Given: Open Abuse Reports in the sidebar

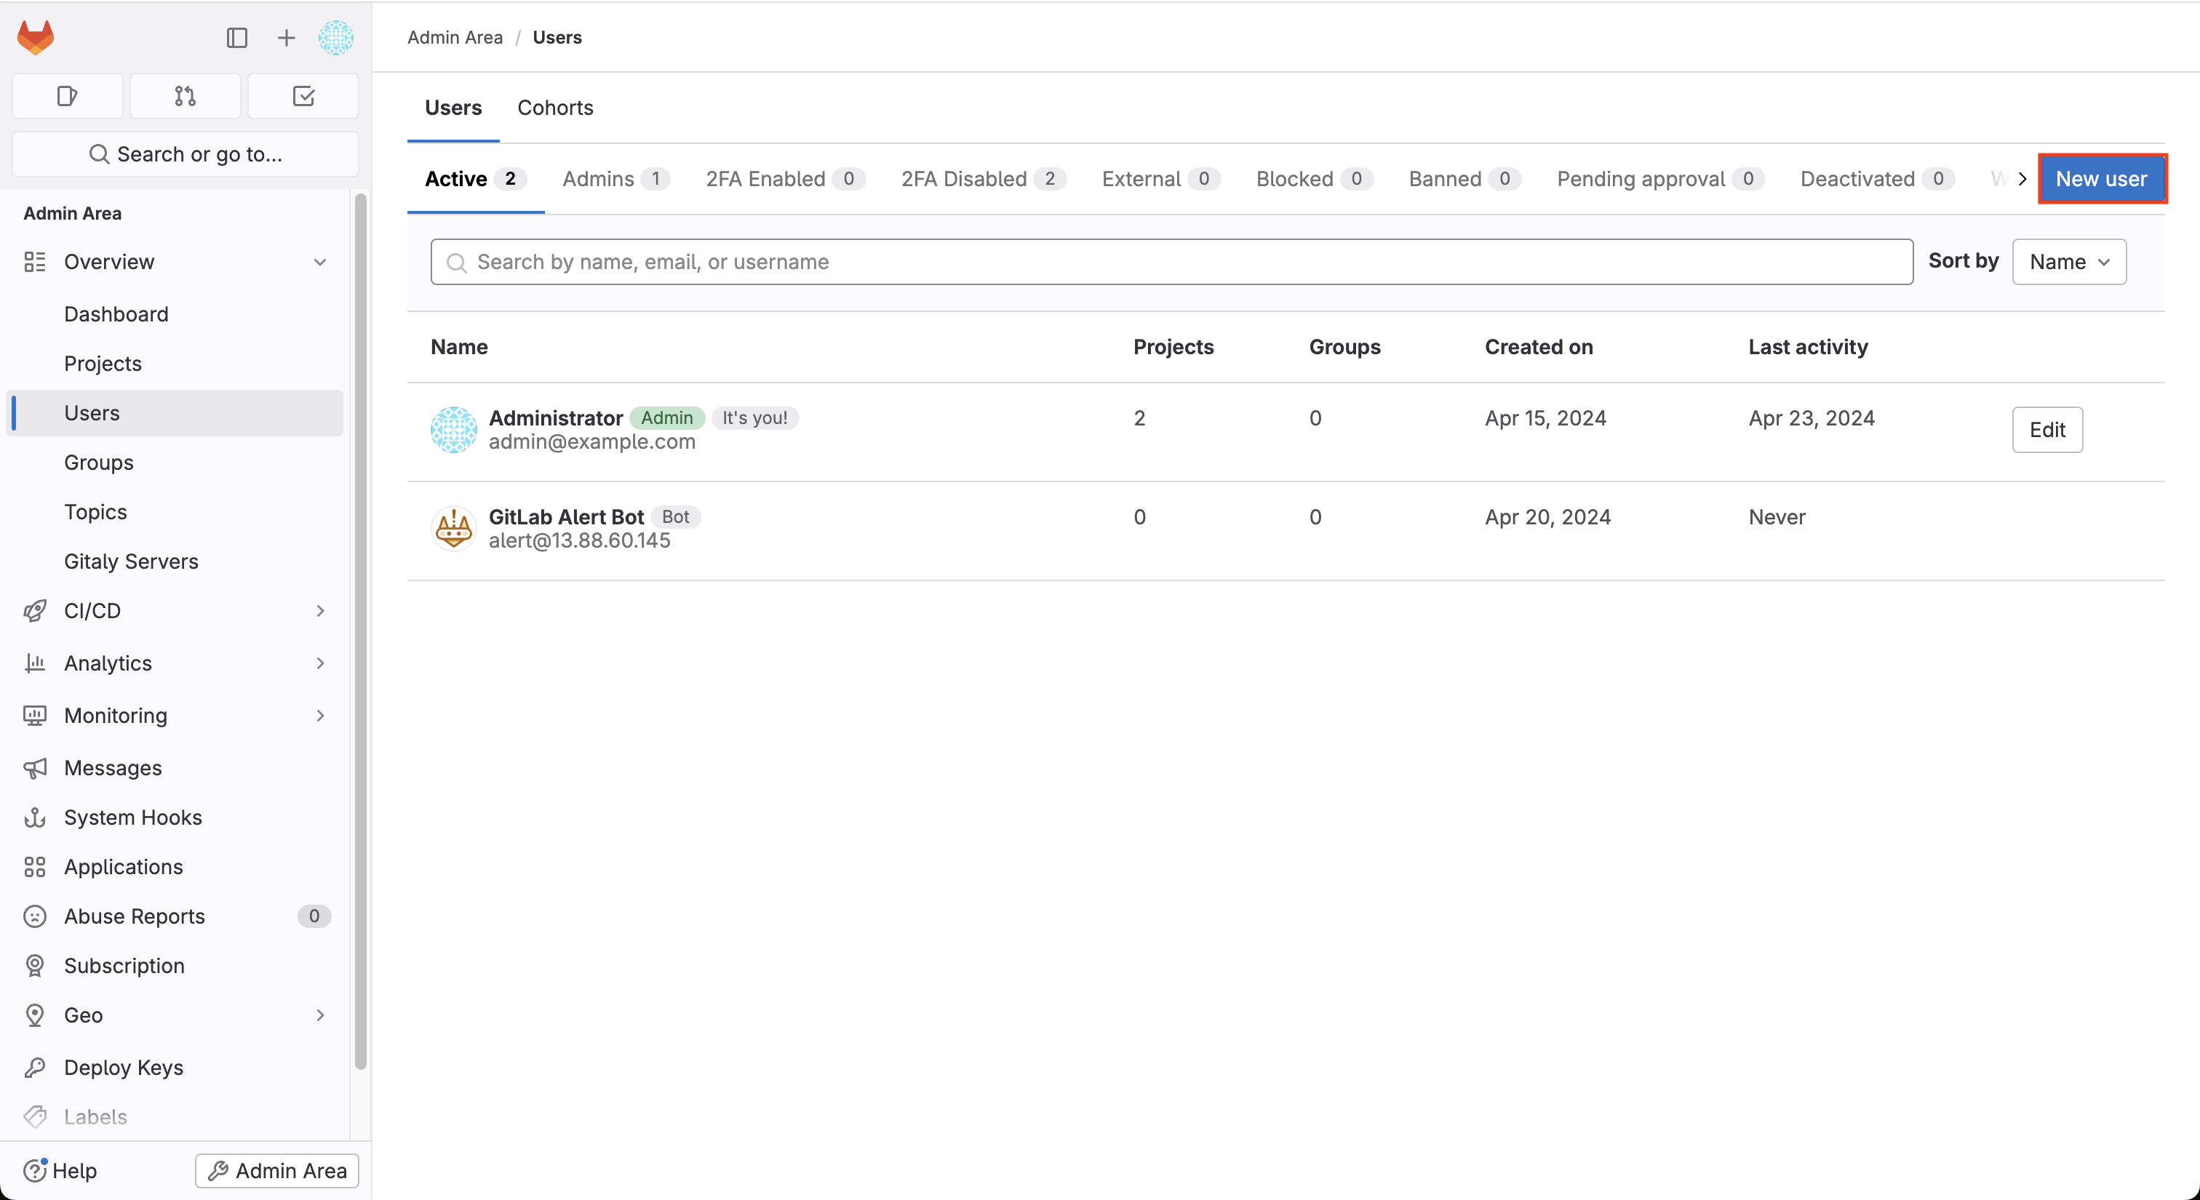Looking at the screenshot, I should pyautogui.click(x=135, y=916).
